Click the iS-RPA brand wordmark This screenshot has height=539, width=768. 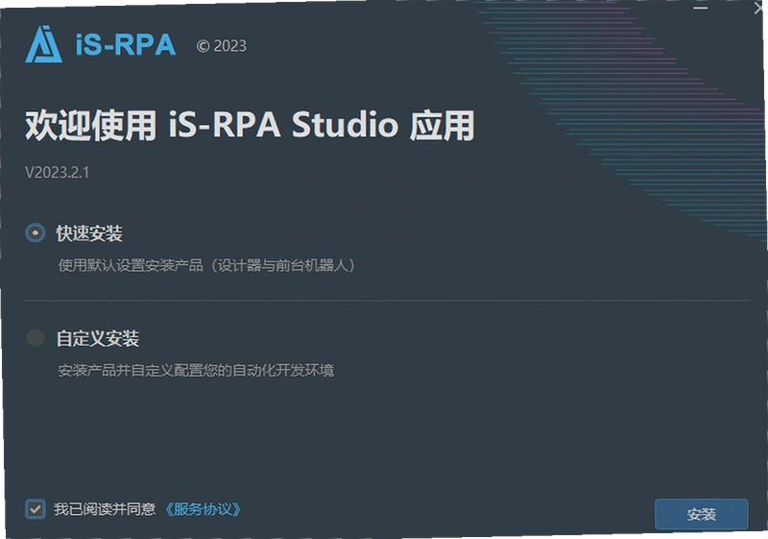coord(126,44)
